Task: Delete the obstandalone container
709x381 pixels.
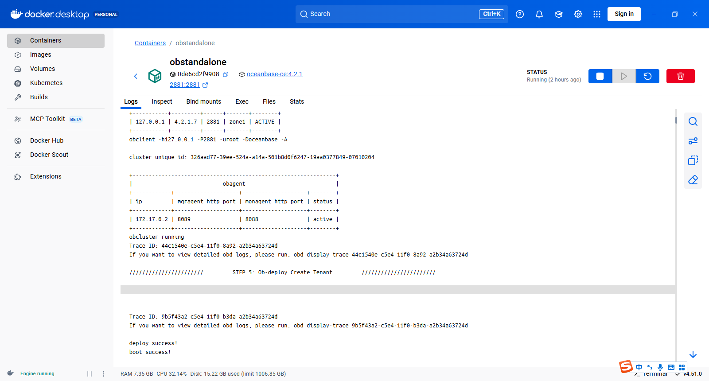Action: pyautogui.click(x=680, y=76)
